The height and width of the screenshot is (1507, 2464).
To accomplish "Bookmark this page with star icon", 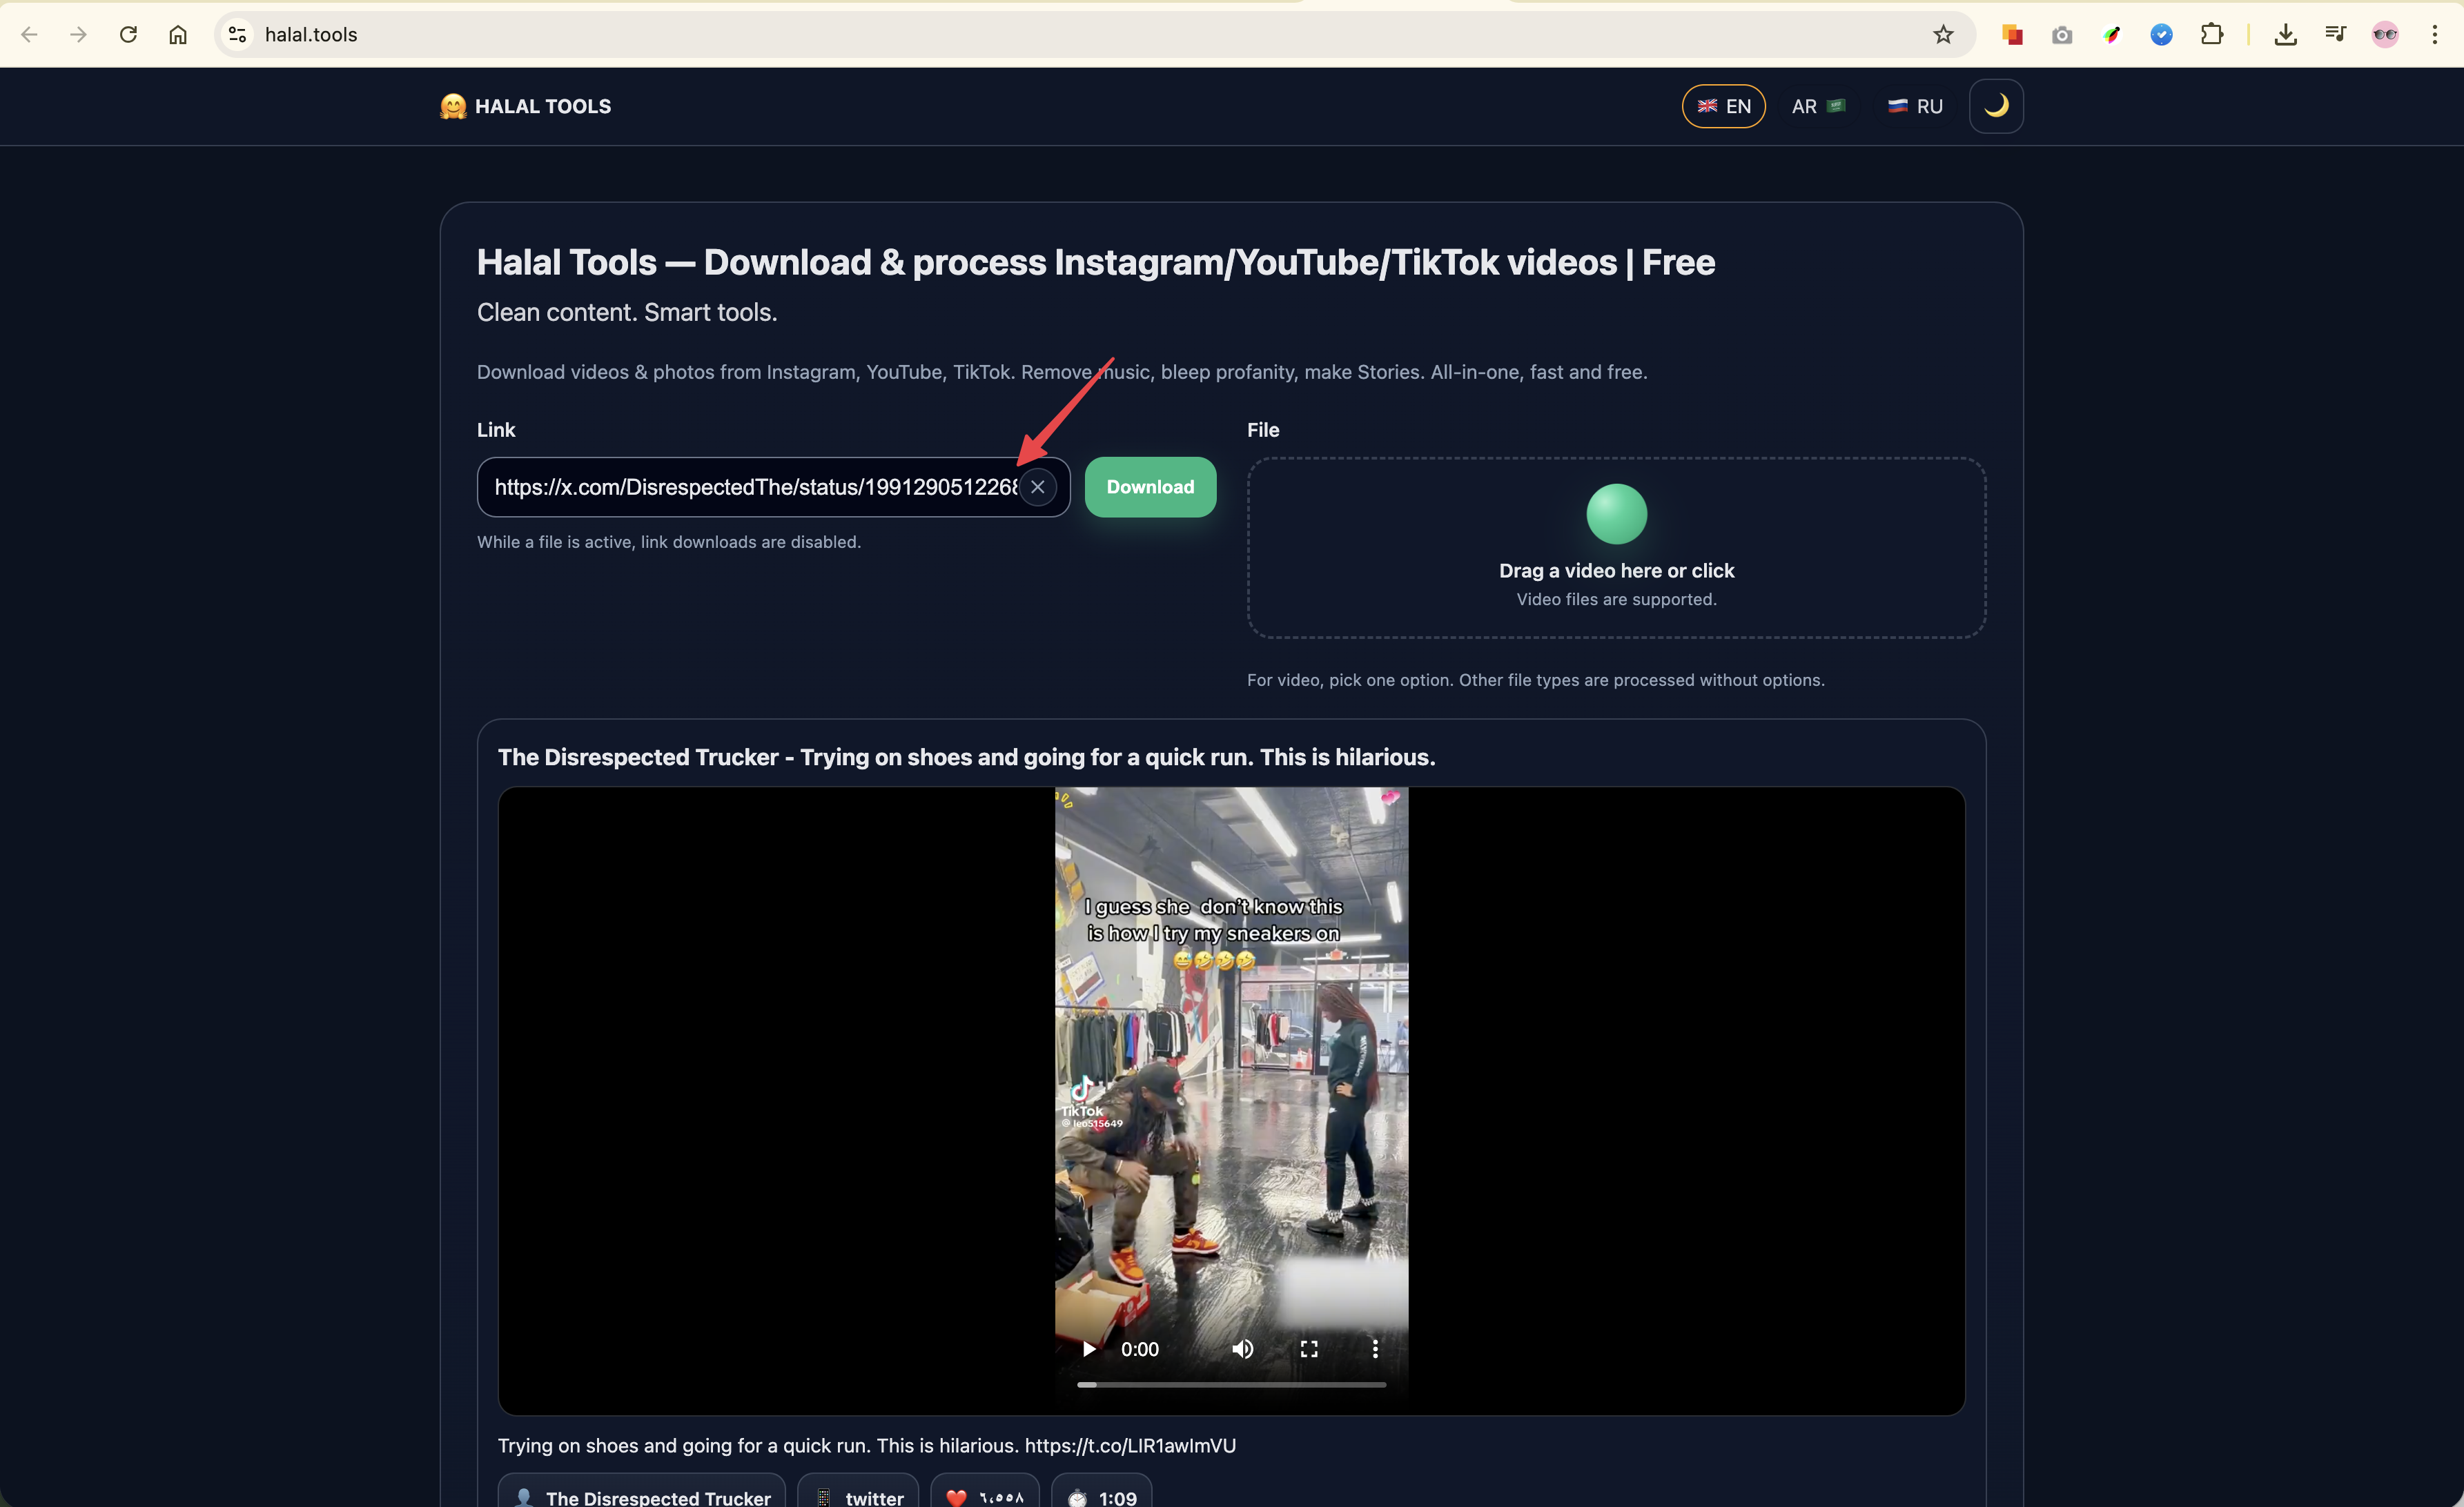I will point(1942,35).
